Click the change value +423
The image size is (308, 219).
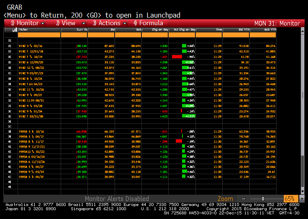coord(164,116)
